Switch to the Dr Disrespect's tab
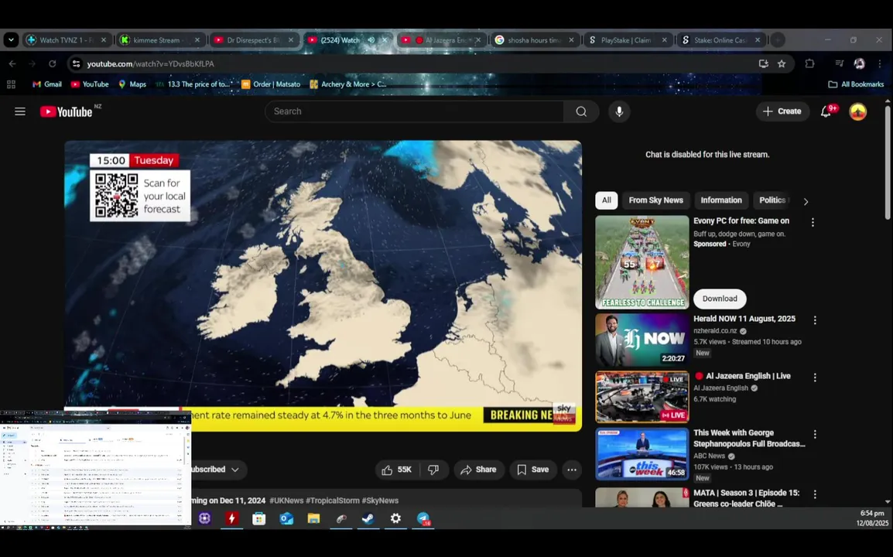 click(x=253, y=40)
